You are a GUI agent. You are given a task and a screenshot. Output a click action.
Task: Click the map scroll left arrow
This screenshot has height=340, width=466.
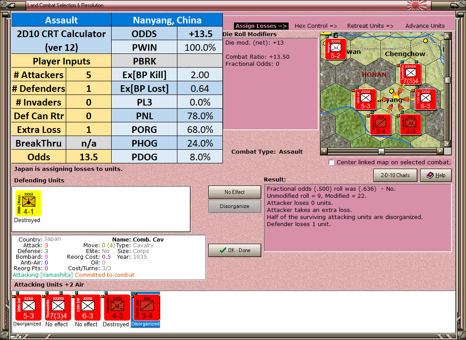pyautogui.click(x=324, y=151)
